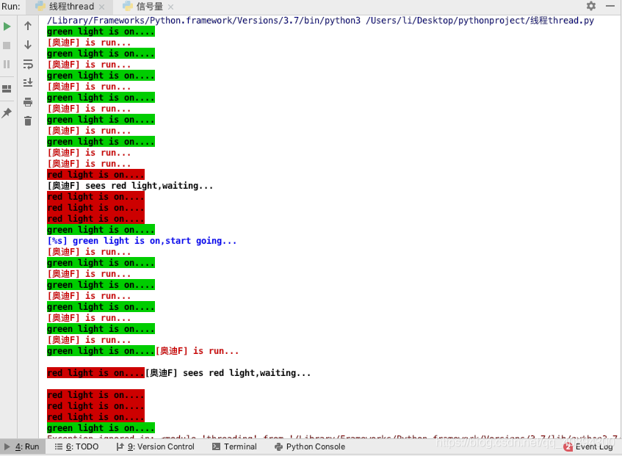Image resolution: width=622 pixels, height=456 pixels.
Task: Click the Terminal icon in bottom bar
Action: [216, 446]
